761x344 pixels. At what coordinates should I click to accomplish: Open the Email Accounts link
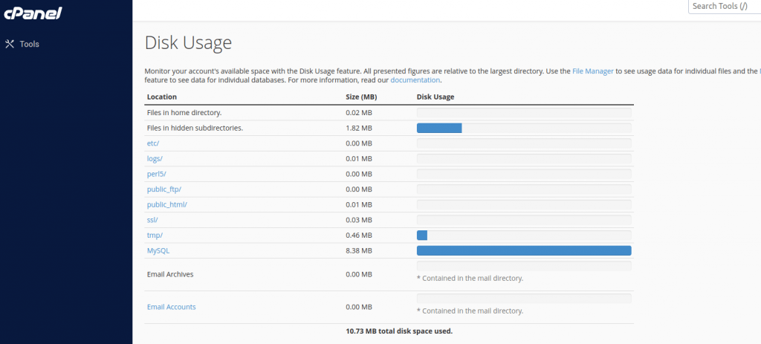tap(171, 307)
